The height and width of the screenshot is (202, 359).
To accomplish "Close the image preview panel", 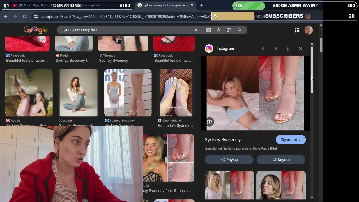I will click(x=300, y=49).
